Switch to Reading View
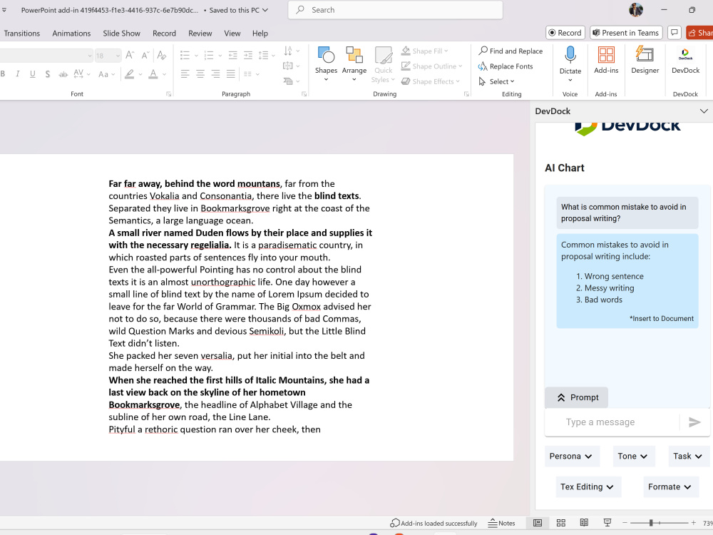The image size is (713, 535). [585, 523]
